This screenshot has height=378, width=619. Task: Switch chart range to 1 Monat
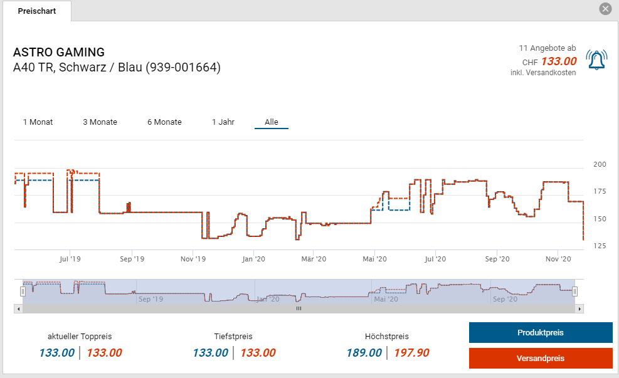(38, 122)
